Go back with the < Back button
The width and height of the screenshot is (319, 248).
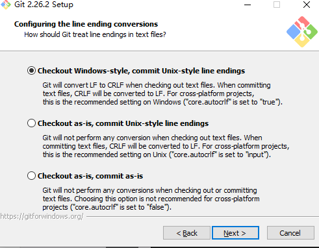click(x=186, y=233)
